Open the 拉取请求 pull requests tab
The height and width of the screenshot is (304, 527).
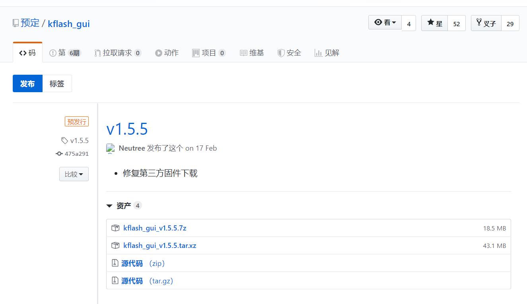coord(118,53)
